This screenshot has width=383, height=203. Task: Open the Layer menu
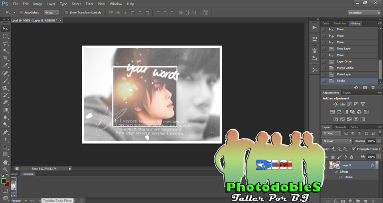pyautogui.click(x=51, y=4)
